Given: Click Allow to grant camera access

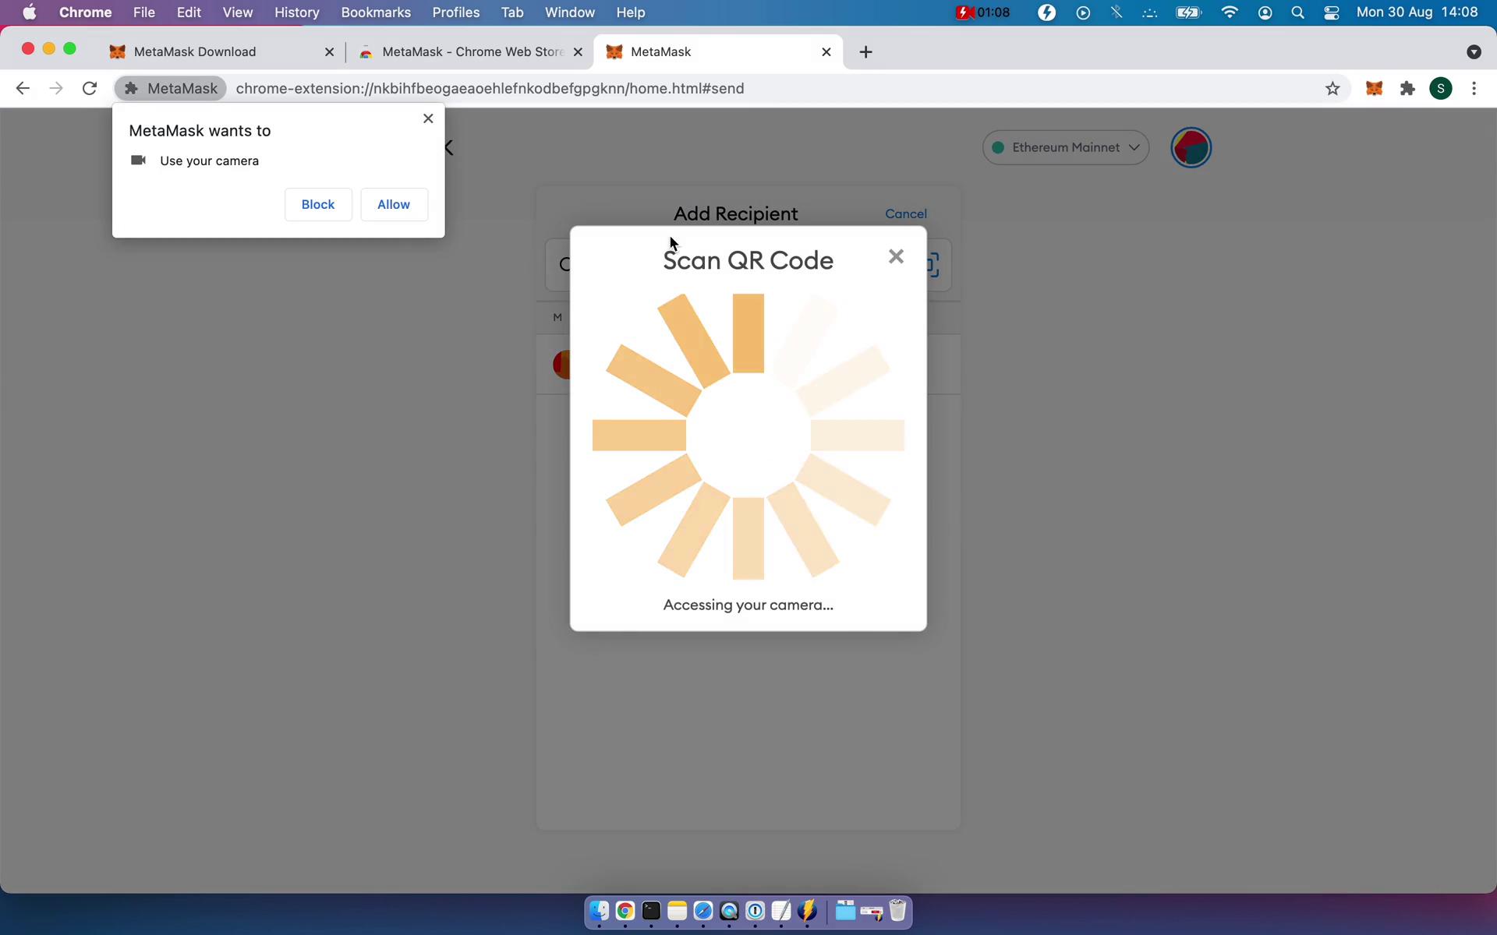Looking at the screenshot, I should click(x=392, y=203).
